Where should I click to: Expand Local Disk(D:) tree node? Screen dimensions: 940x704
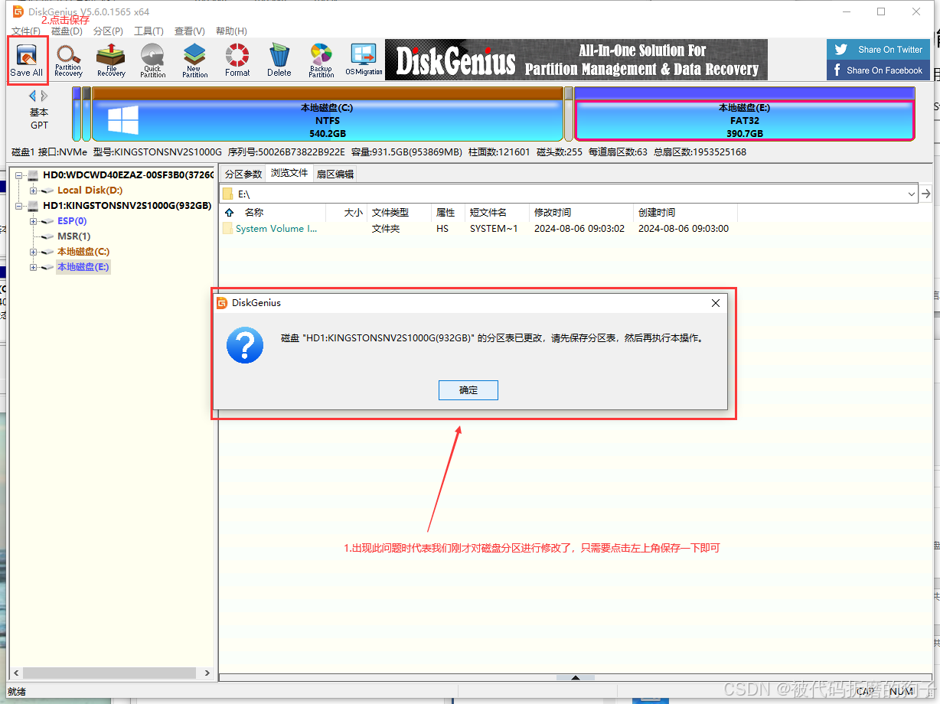(33, 191)
